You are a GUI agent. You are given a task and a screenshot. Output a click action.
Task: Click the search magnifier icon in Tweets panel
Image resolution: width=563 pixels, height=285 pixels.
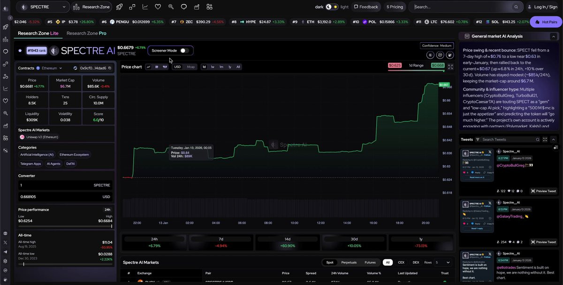[538, 140]
